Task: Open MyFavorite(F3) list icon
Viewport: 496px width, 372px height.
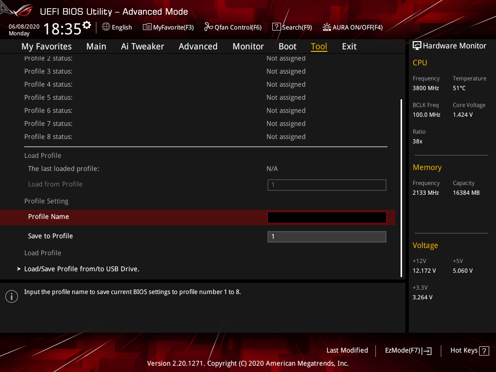Action: coord(147,27)
